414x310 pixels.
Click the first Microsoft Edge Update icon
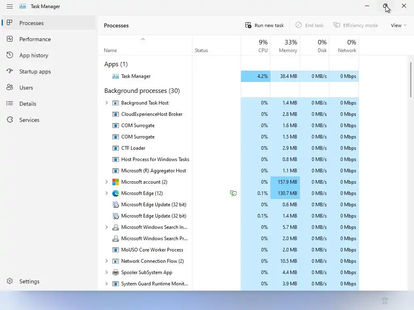tap(116, 205)
